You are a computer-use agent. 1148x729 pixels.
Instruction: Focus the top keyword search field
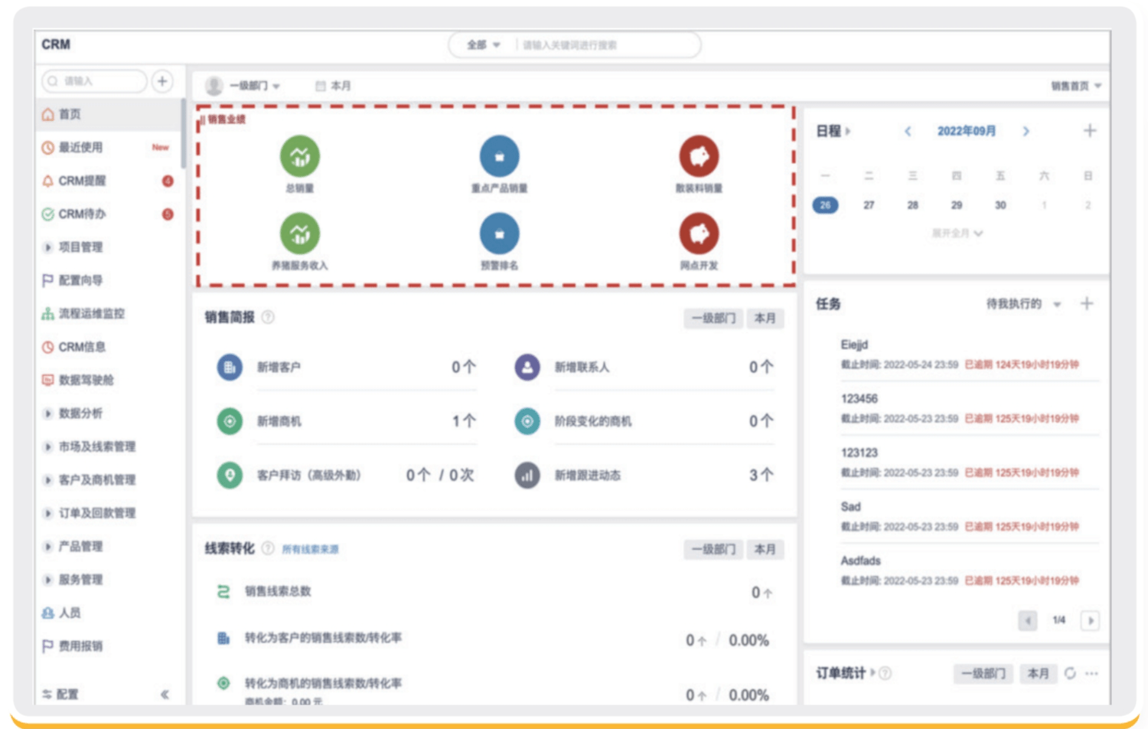pyautogui.click(x=607, y=45)
